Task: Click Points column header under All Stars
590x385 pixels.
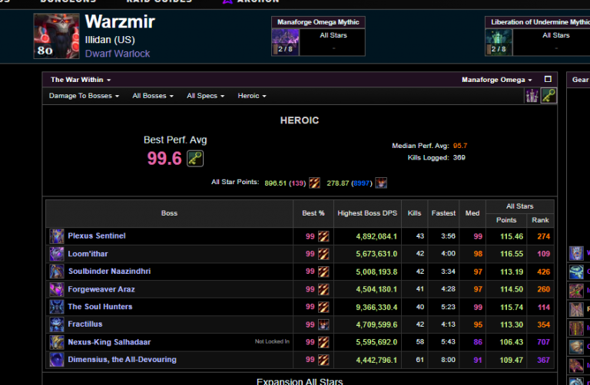Action: tap(506, 220)
